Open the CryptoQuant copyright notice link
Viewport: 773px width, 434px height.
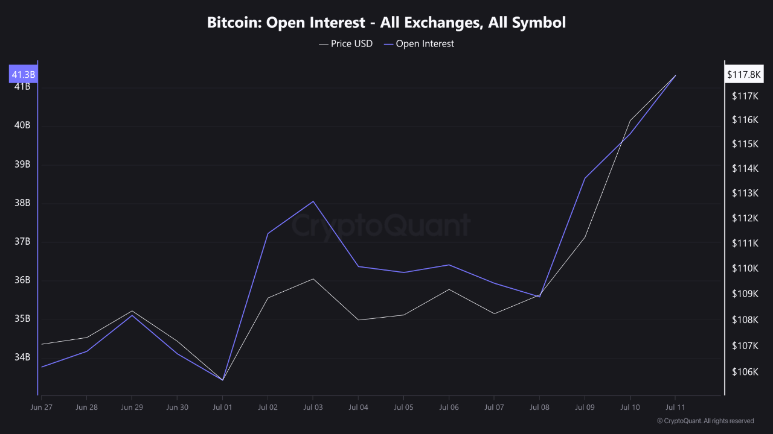point(705,421)
